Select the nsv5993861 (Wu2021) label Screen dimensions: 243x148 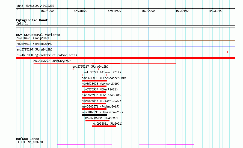point(107,124)
